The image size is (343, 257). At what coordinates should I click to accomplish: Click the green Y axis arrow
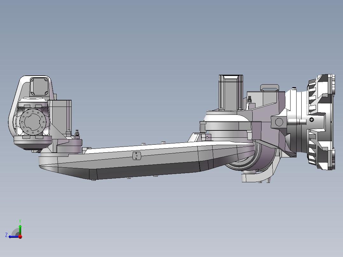click(20, 229)
